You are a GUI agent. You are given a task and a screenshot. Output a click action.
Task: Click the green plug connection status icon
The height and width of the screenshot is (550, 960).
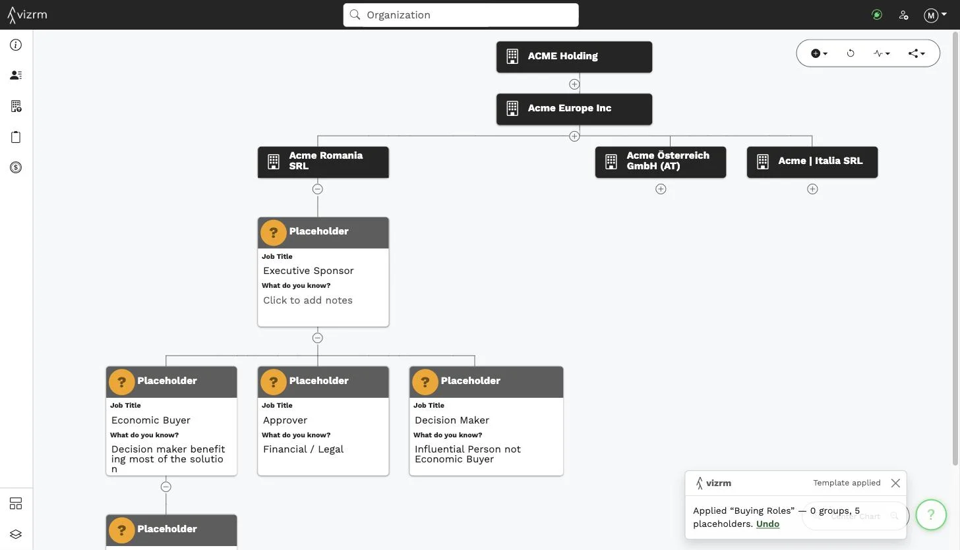point(877,14)
